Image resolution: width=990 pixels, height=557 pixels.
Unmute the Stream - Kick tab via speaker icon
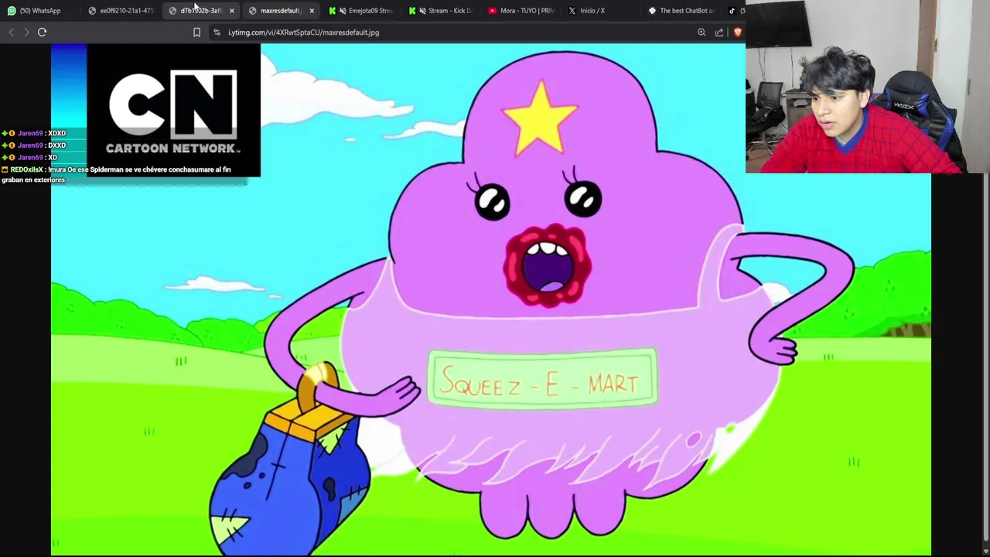tap(422, 11)
